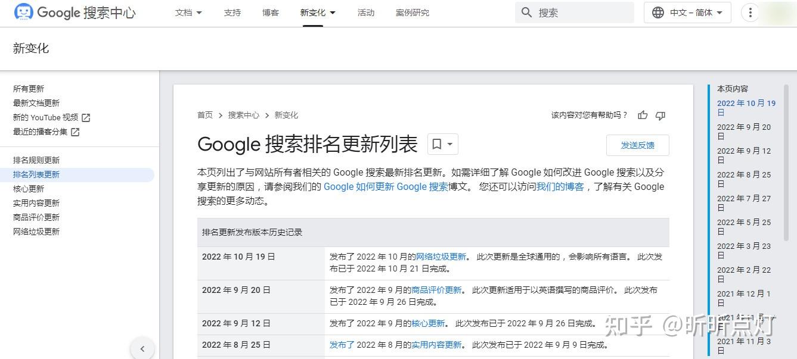Jump to 2021 年 12 月 1 日 in page contents
Screen dimensions: 797x359
click(744, 298)
